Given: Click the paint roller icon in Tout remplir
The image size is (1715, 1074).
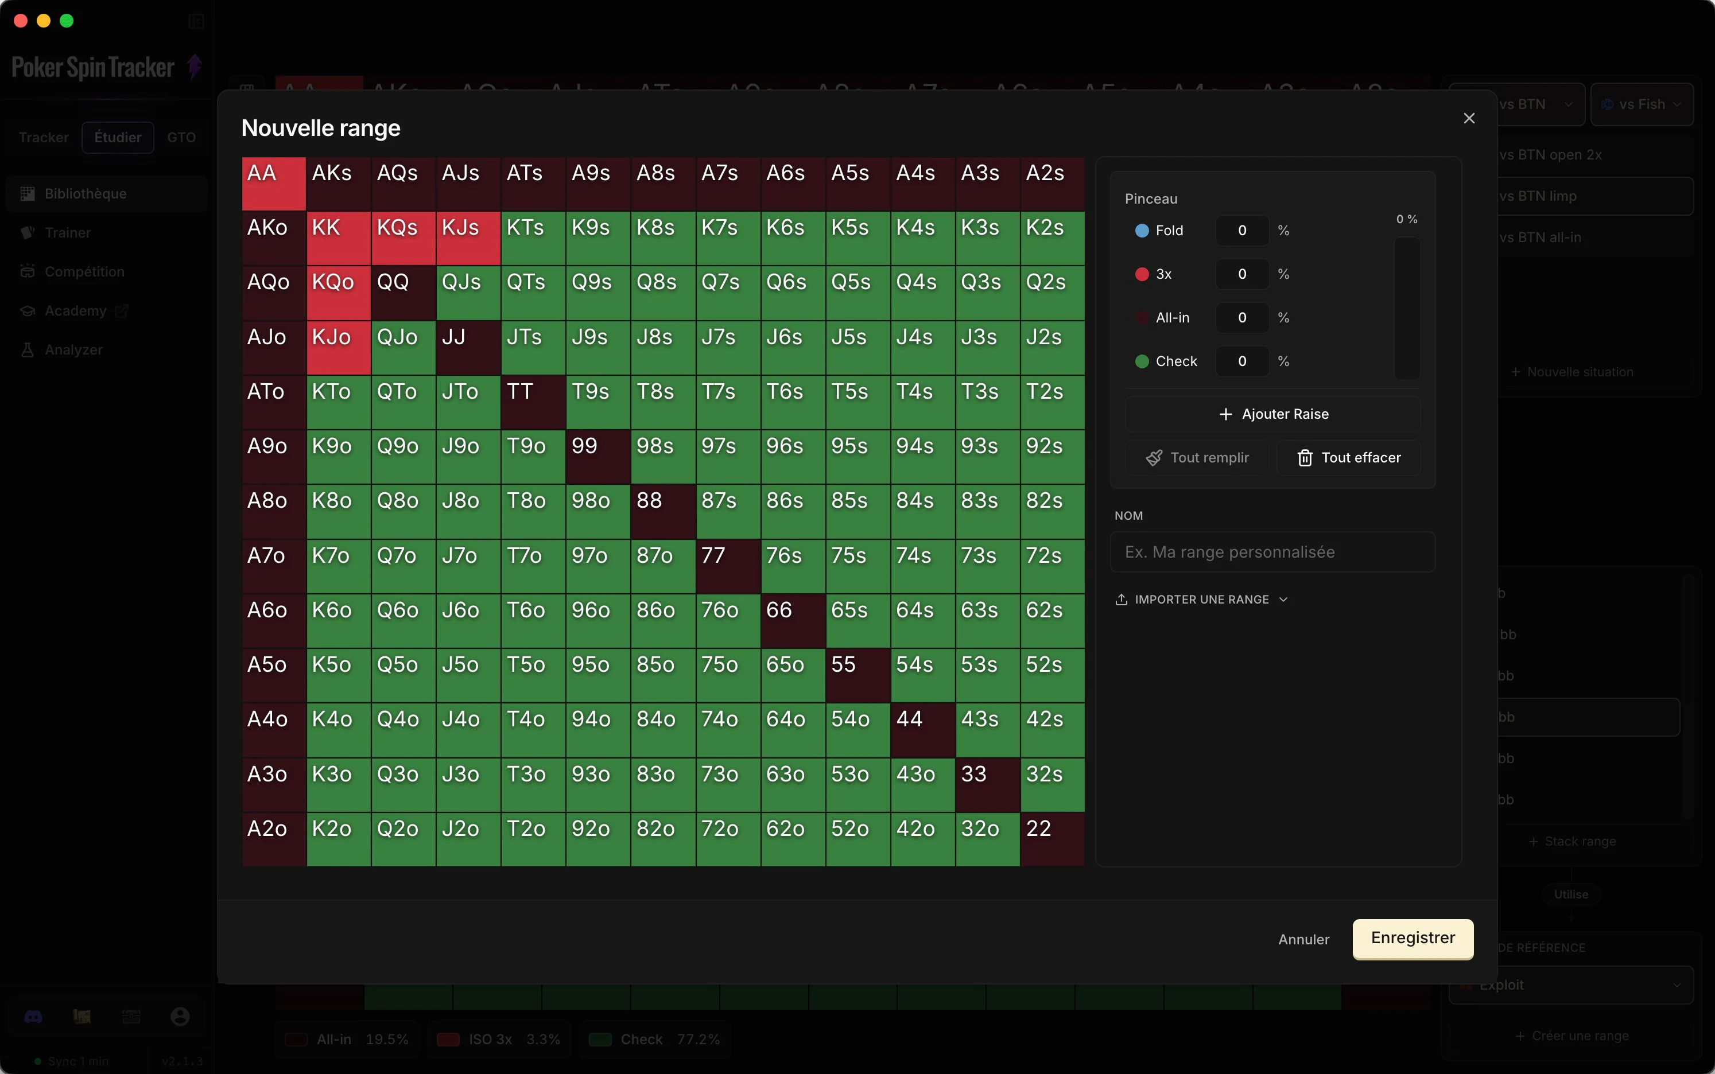Looking at the screenshot, I should [1154, 458].
